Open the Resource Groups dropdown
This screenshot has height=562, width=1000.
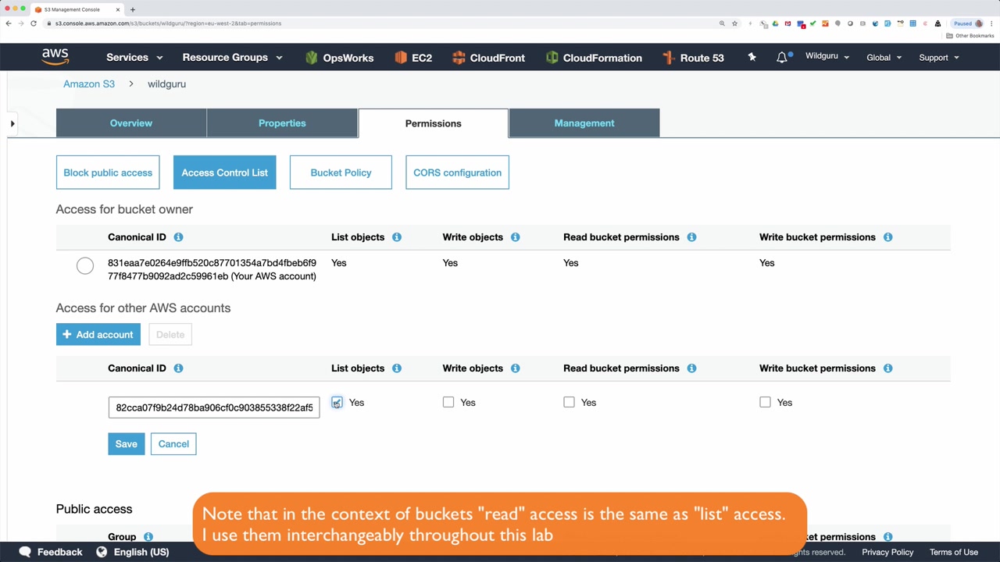click(232, 58)
